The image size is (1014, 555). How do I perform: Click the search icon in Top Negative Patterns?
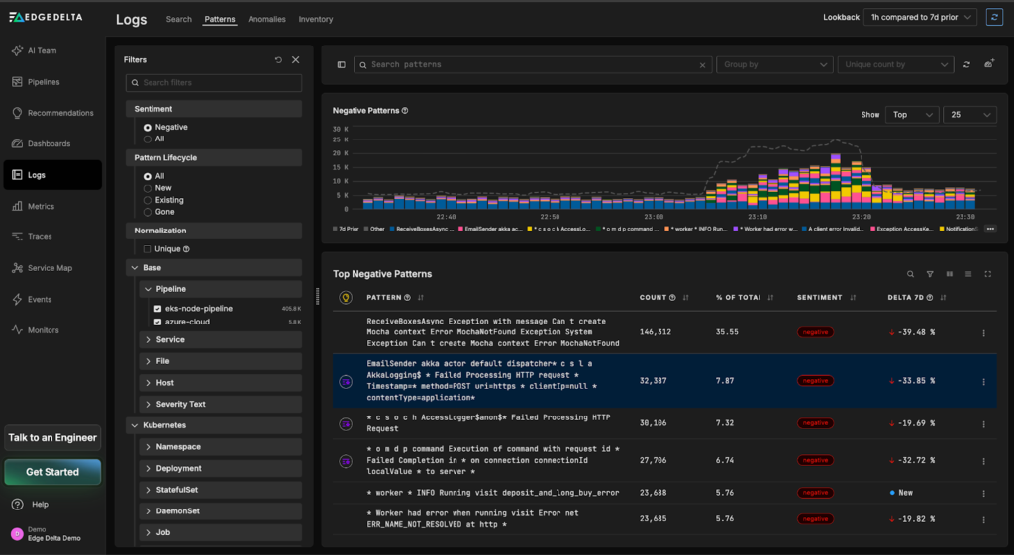coord(911,274)
